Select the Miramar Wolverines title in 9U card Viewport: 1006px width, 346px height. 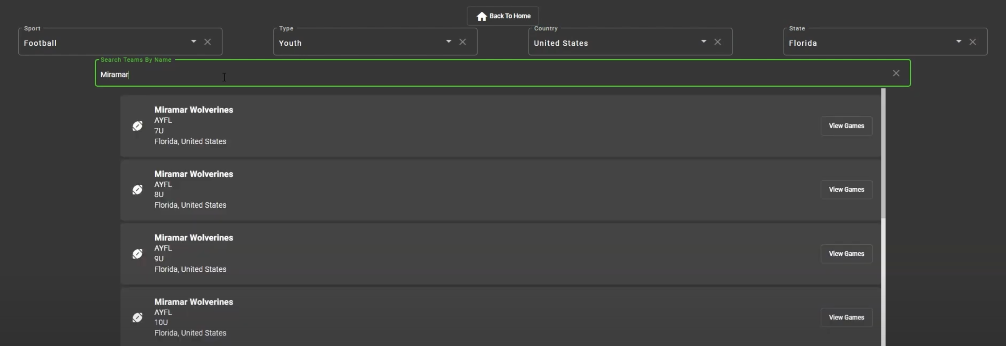194,238
